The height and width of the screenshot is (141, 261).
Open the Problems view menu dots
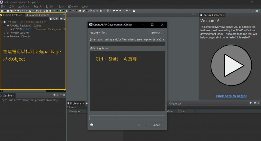coord(258,103)
